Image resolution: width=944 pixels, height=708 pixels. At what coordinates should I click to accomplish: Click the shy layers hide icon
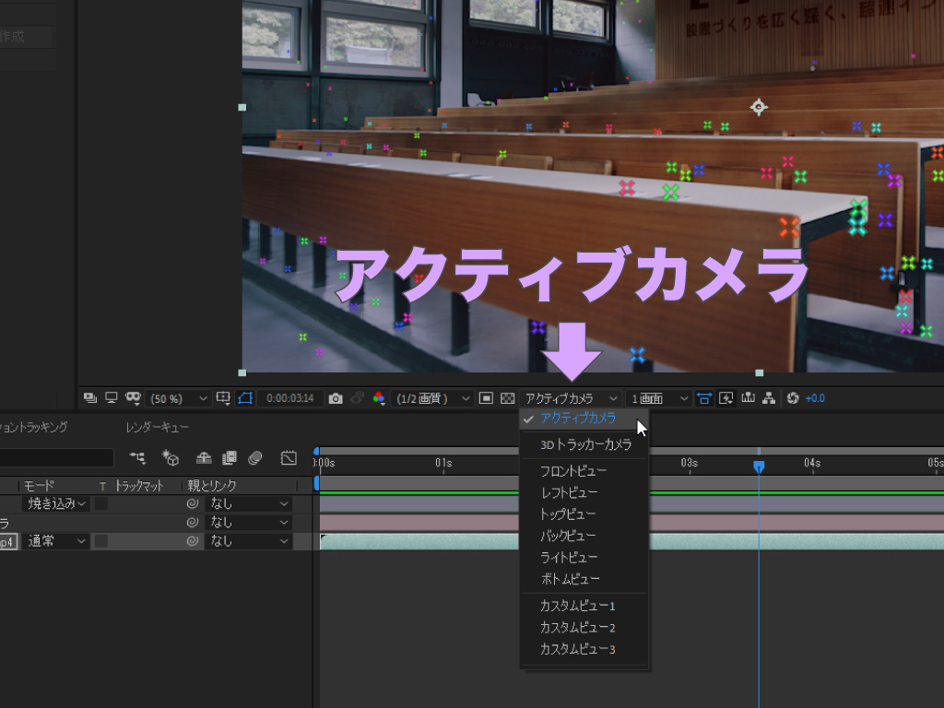pyautogui.click(x=204, y=457)
